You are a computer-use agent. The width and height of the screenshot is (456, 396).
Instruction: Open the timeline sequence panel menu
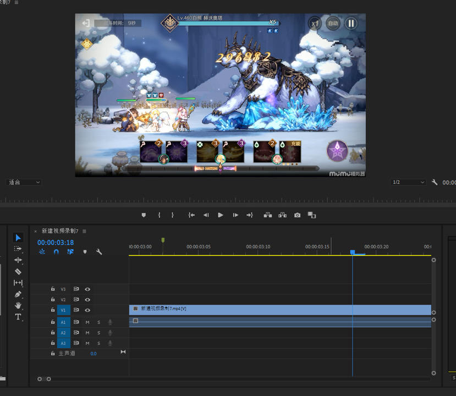(84, 231)
